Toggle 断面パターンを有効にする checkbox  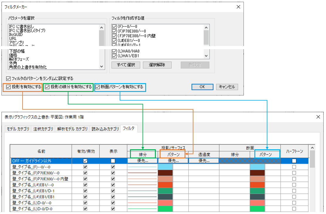[x=97, y=87]
